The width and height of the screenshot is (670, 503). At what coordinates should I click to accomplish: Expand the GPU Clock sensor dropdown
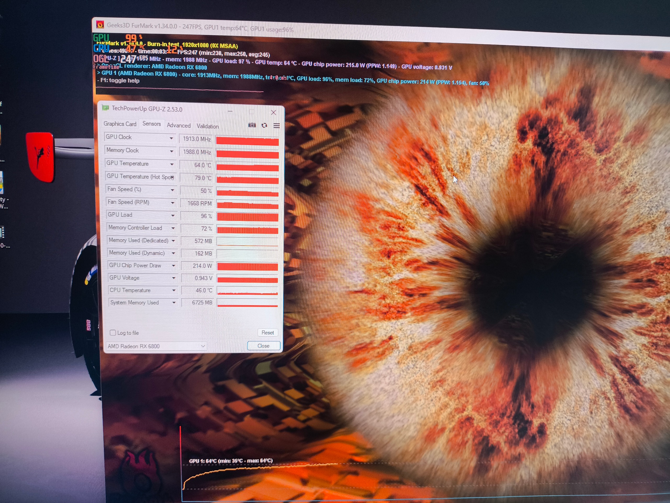(171, 138)
